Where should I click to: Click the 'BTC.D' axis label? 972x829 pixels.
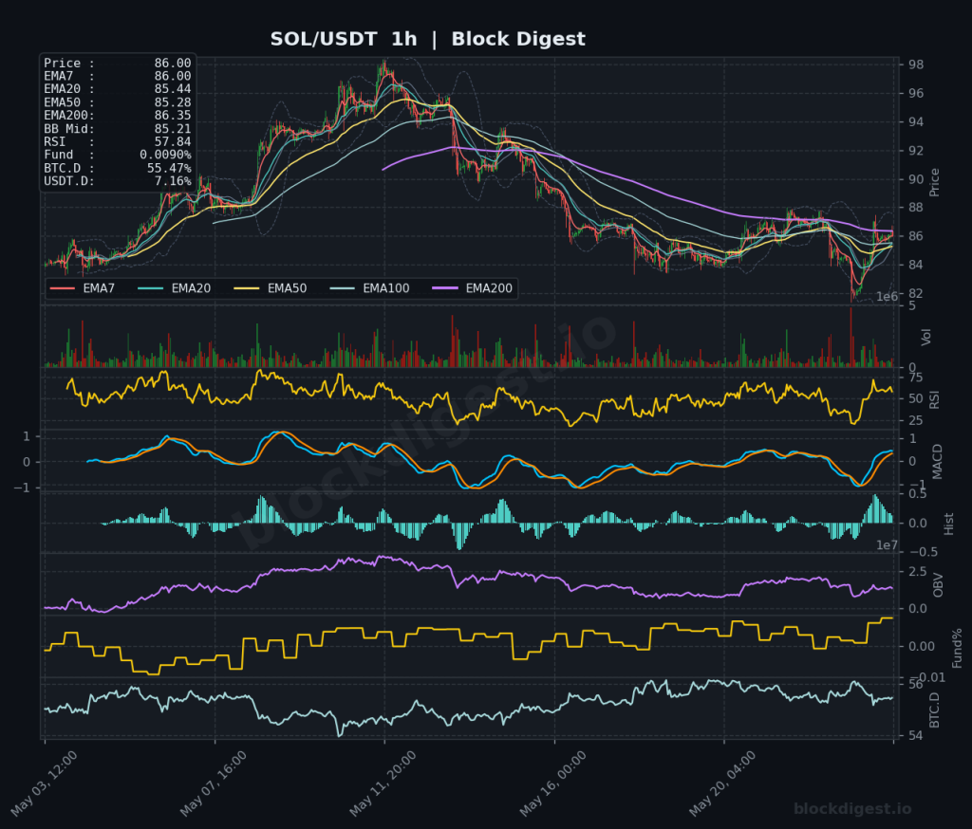934,710
